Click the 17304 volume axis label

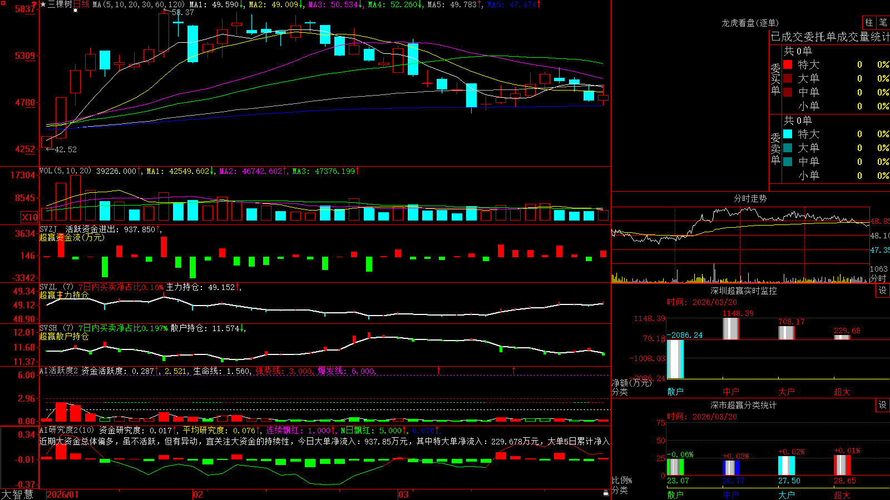coord(23,176)
